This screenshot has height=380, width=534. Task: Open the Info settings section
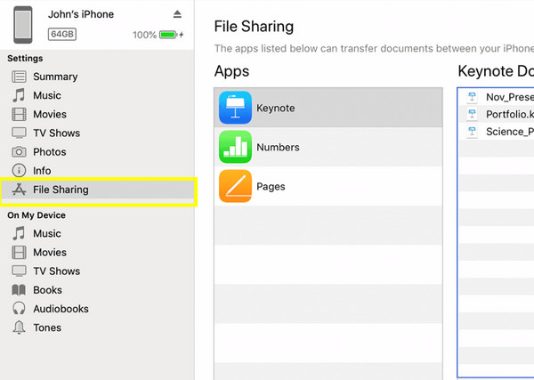pos(42,171)
